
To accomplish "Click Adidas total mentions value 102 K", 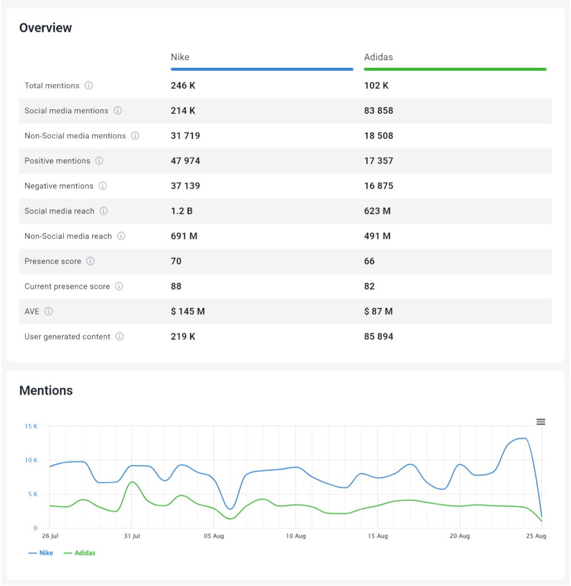I will click(376, 85).
